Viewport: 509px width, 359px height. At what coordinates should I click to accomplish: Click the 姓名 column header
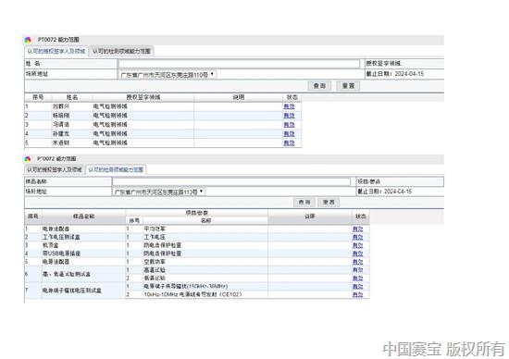(x=72, y=97)
